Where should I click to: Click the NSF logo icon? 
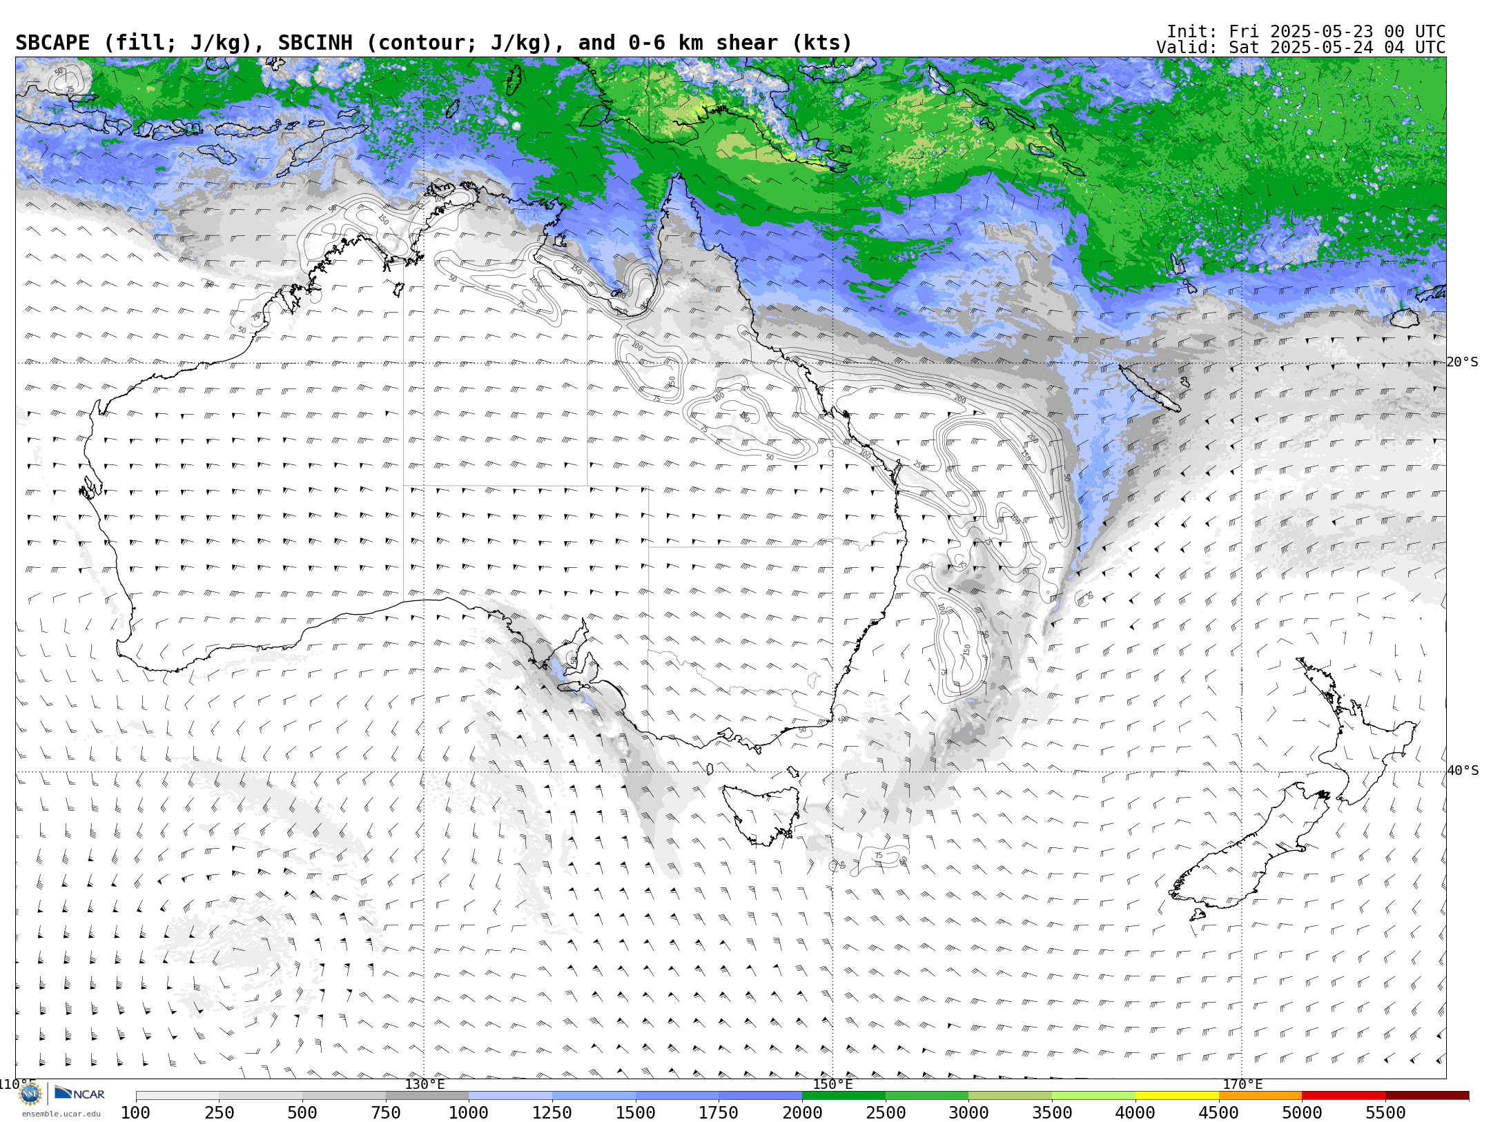30,1094
